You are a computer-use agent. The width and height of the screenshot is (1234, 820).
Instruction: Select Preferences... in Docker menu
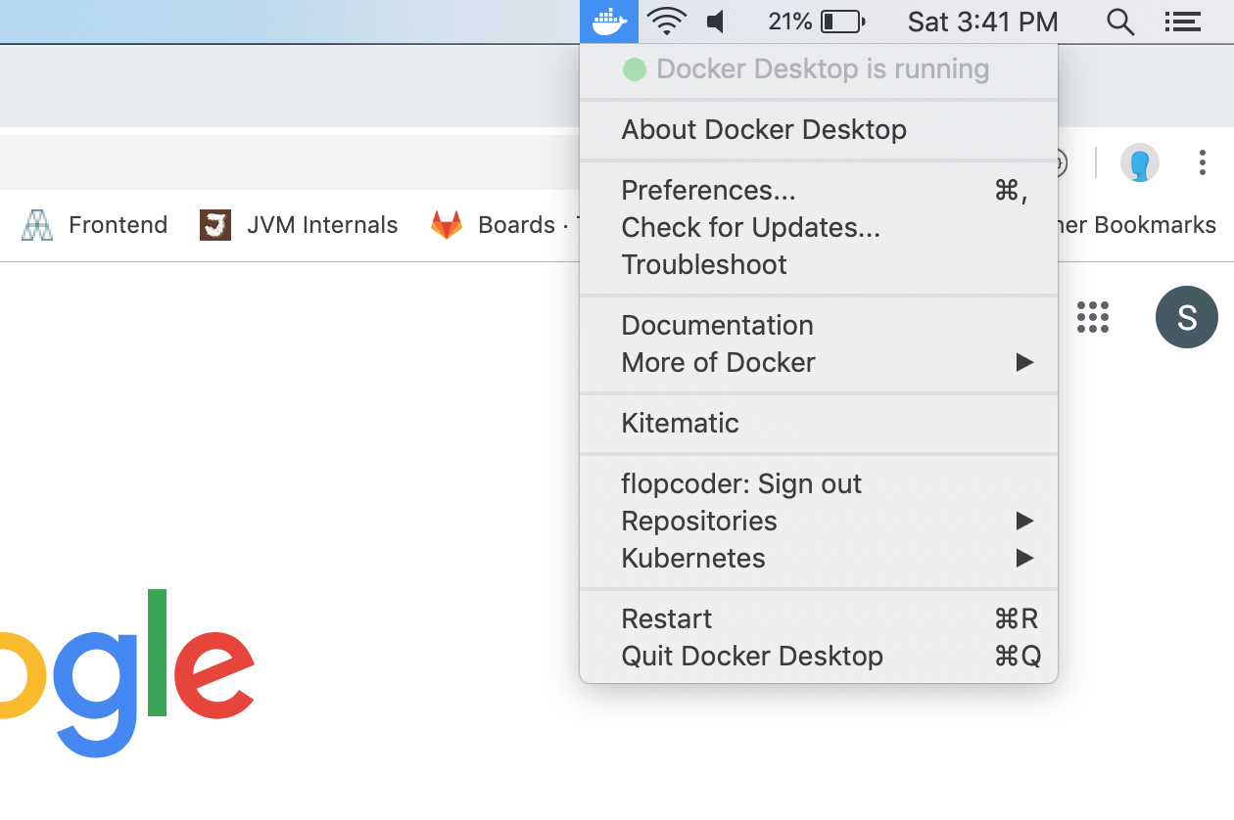708,190
